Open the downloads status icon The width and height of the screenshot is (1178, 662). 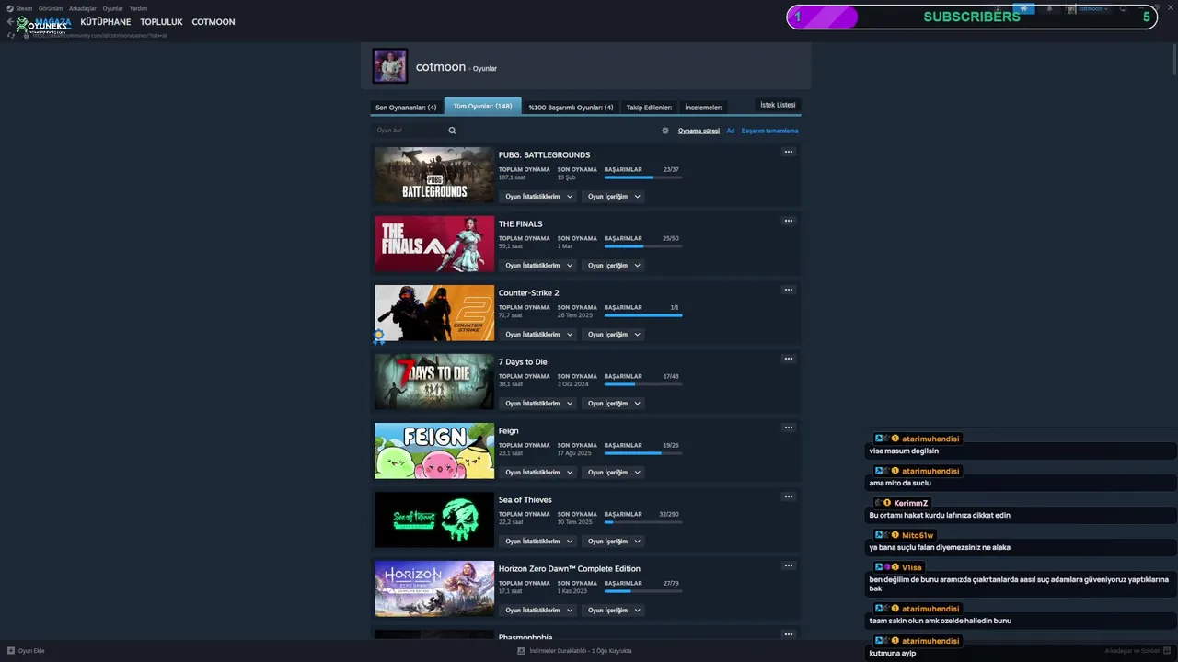(521, 650)
